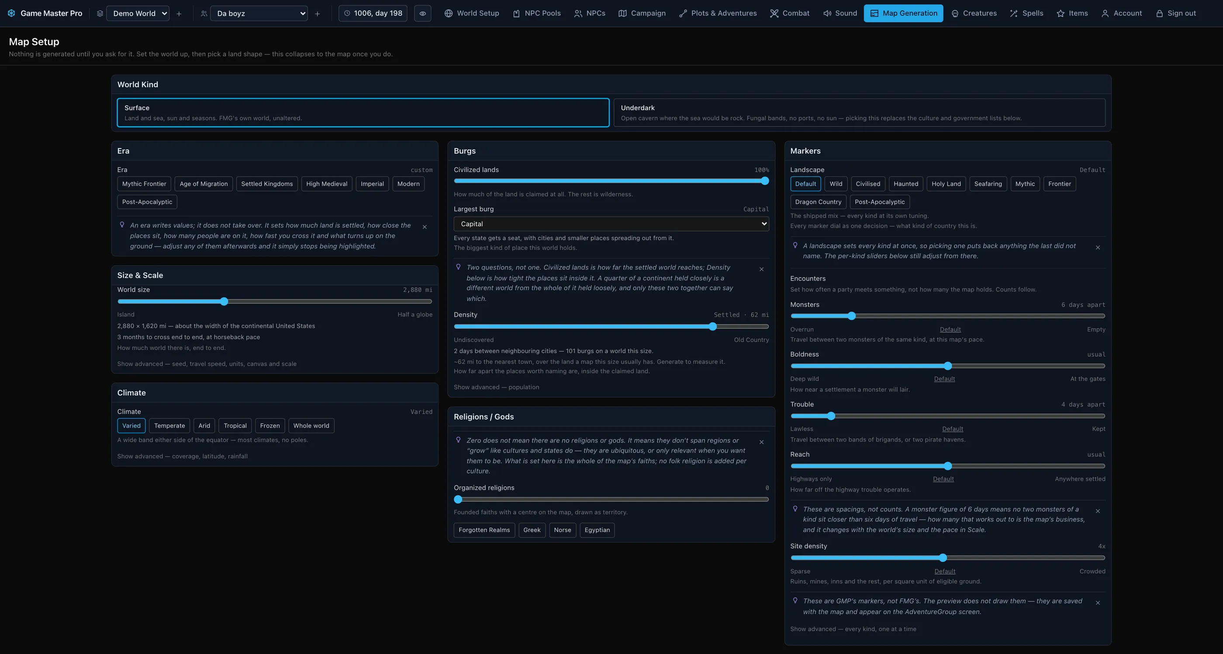This screenshot has height=654, width=1223.
Task: Dismiss the Era hint tip
Action: [425, 227]
